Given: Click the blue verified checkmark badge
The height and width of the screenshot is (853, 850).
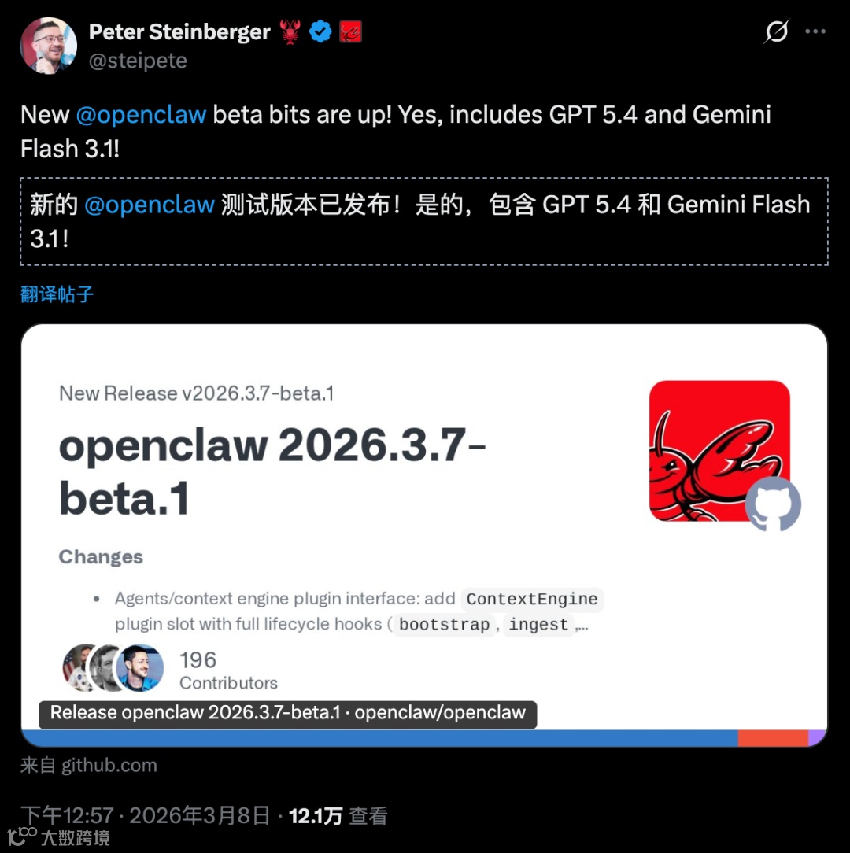Looking at the screenshot, I should pyautogui.click(x=320, y=31).
